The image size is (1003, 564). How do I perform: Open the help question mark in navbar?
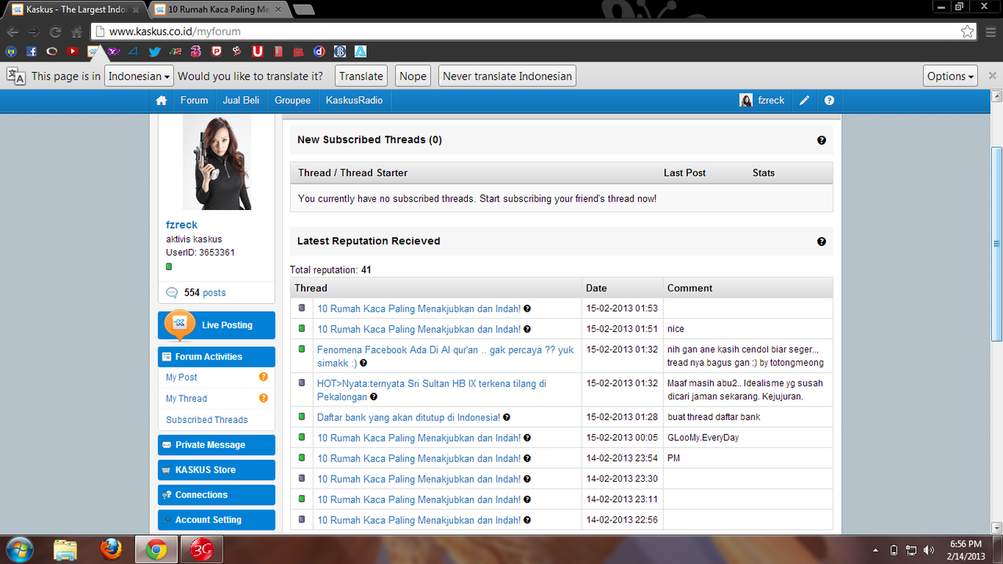(x=829, y=100)
